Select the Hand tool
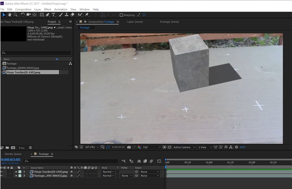This screenshot has width=292, height=189. [9, 15]
